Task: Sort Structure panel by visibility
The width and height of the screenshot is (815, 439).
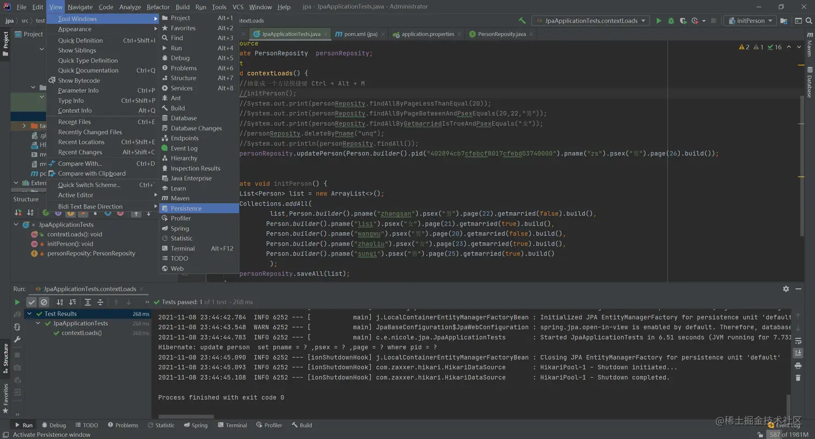Action: (x=18, y=213)
